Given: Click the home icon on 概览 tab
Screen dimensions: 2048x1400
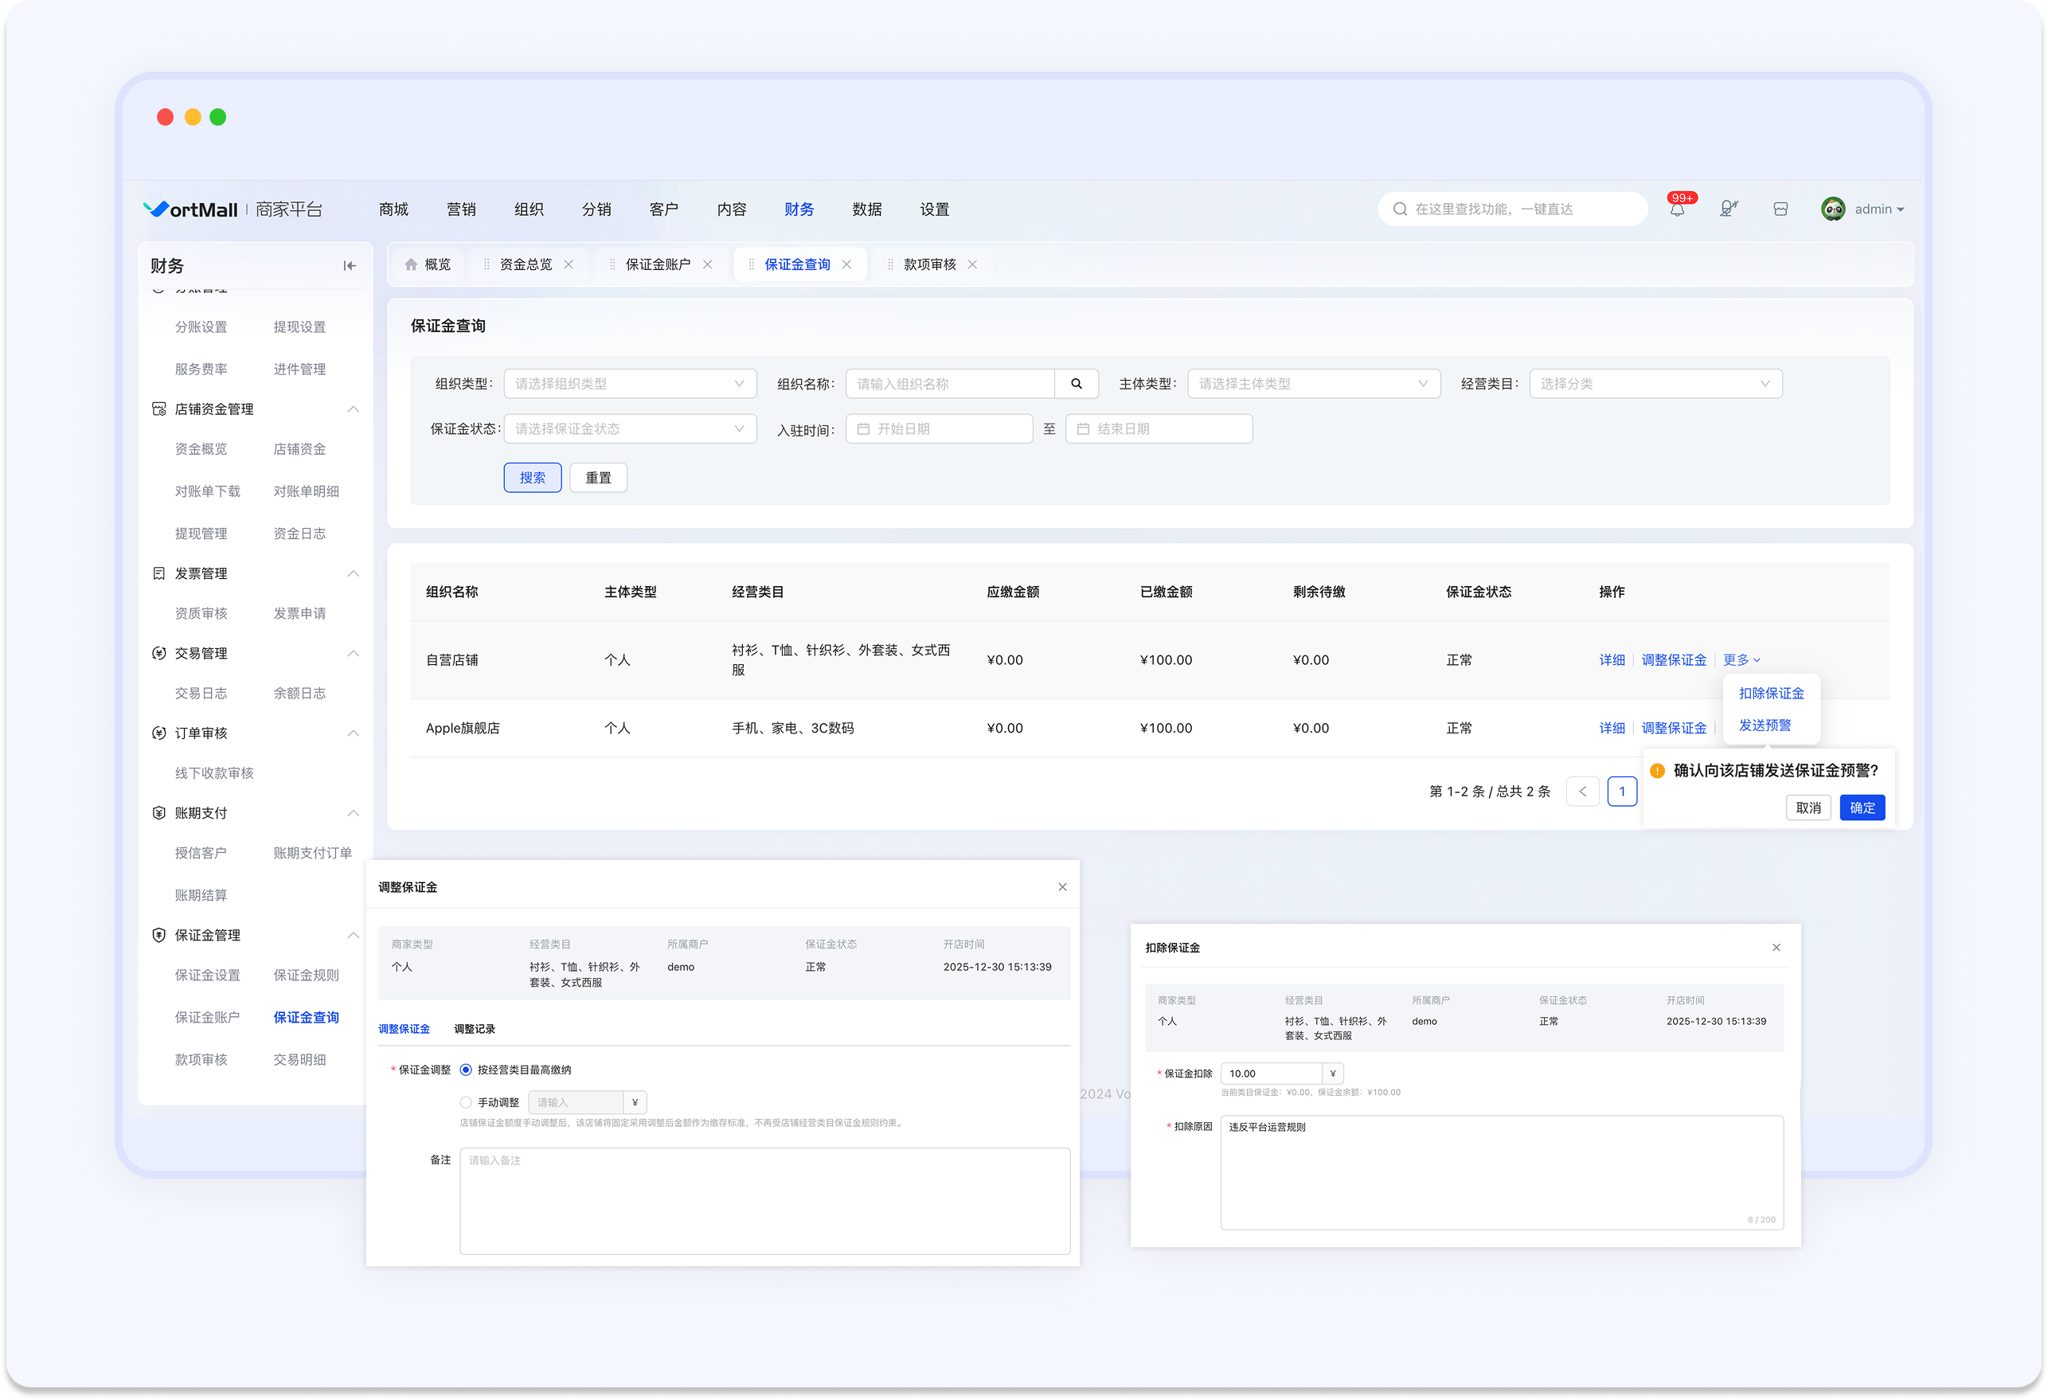Looking at the screenshot, I should [x=411, y=264].
